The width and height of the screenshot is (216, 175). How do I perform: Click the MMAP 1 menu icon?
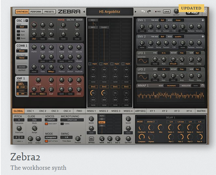coord(203,85)
